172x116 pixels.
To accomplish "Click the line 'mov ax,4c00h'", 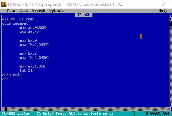I will (32, 66).
